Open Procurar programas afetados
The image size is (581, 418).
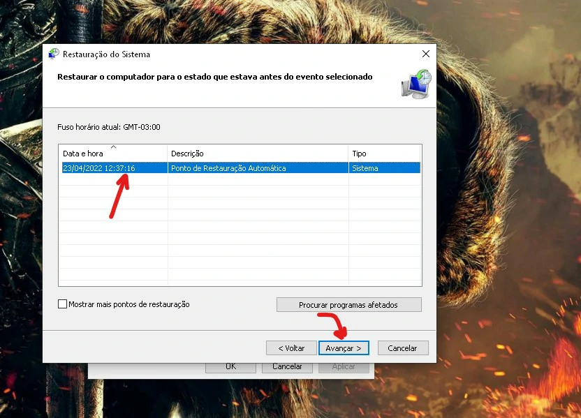tap(348, 305)
